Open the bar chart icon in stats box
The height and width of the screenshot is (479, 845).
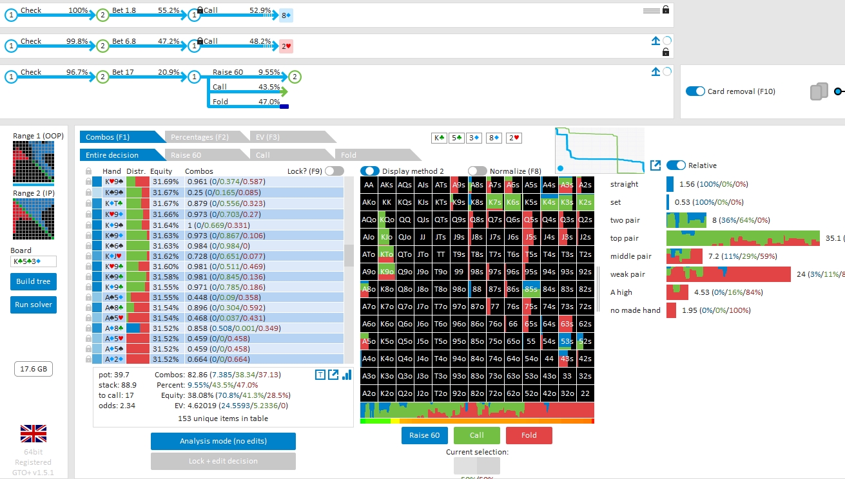pyautogui.click(x=347, y=375)
